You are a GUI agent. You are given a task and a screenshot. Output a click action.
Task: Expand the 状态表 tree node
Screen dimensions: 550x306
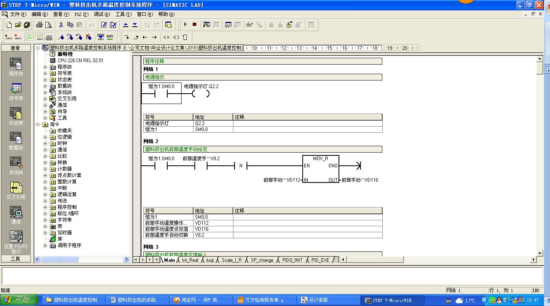pos(45,80)
